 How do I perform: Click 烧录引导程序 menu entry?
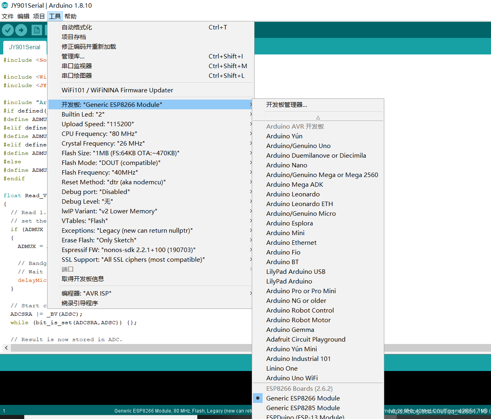(151, 303)
